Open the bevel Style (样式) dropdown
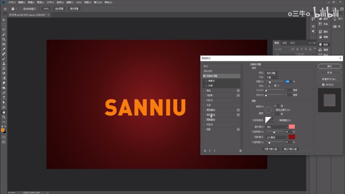Screen dimensions: 345x194 [272, 73]
